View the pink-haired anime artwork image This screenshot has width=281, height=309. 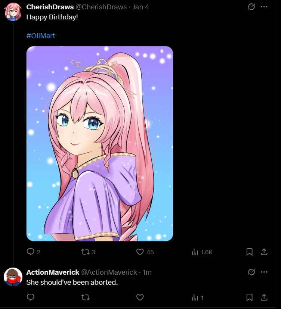[100, 143]
